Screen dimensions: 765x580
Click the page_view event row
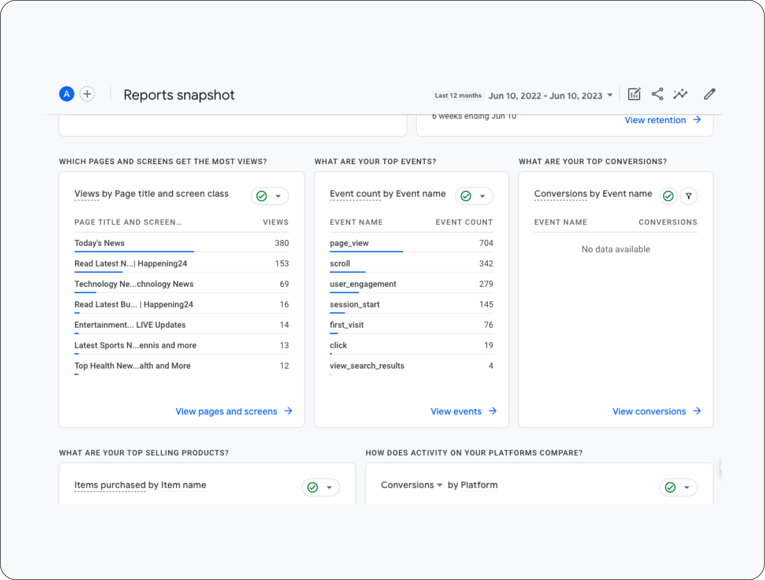(411, 243)
